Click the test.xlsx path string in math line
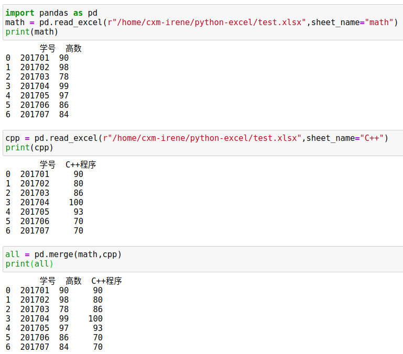This screenshot has width=403, height=354. pyautogui.click(x=207, y=23)
